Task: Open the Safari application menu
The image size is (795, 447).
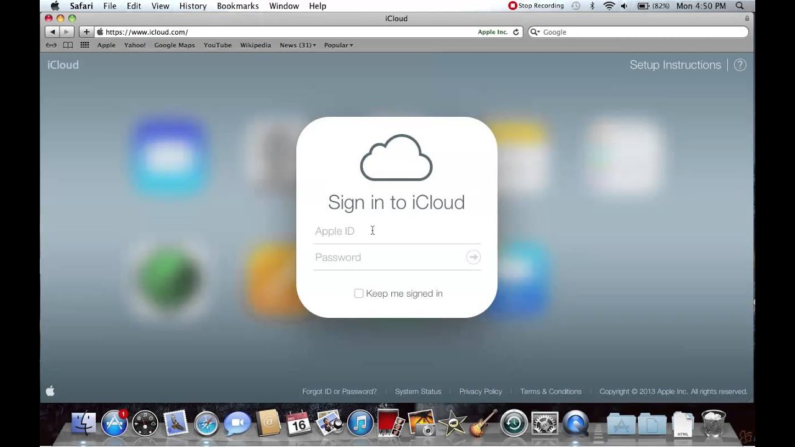Action: 81,6
